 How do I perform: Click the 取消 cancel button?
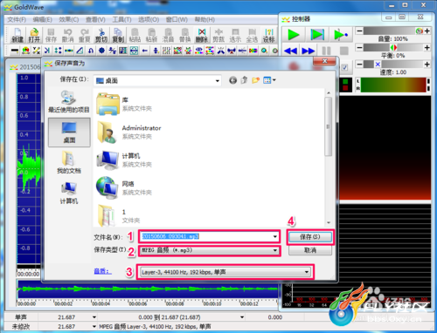pyautogui.click(x=310, y=250)
